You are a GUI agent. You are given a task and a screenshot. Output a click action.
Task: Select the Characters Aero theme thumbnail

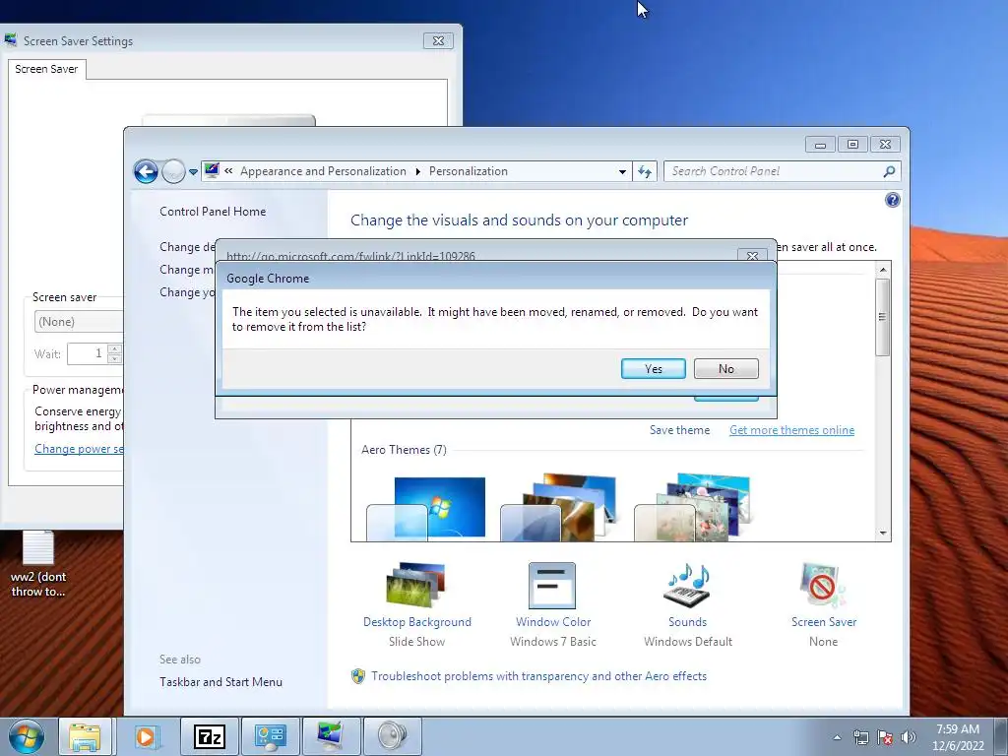pos(693,508)
